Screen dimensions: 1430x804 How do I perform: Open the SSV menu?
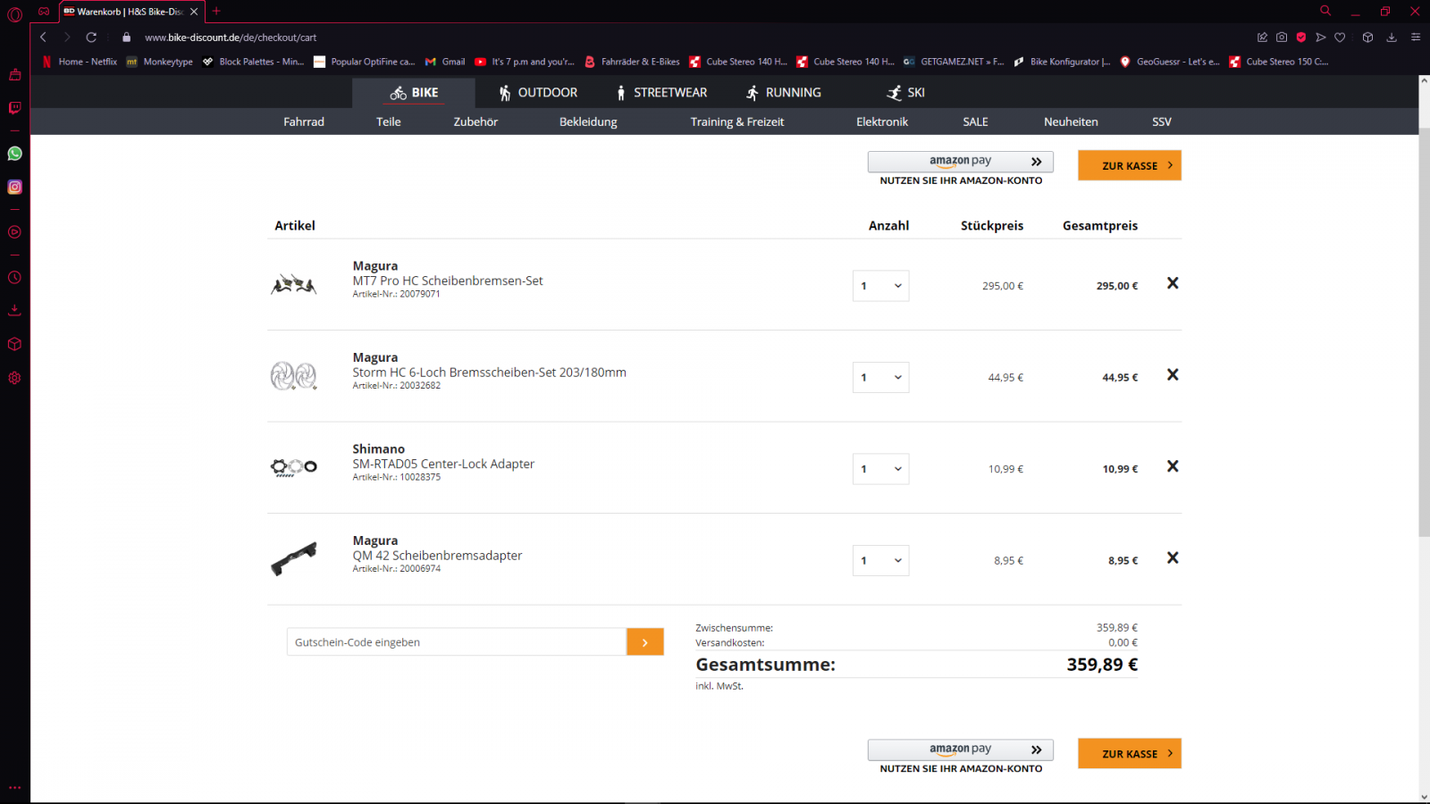click(1162, 122)
